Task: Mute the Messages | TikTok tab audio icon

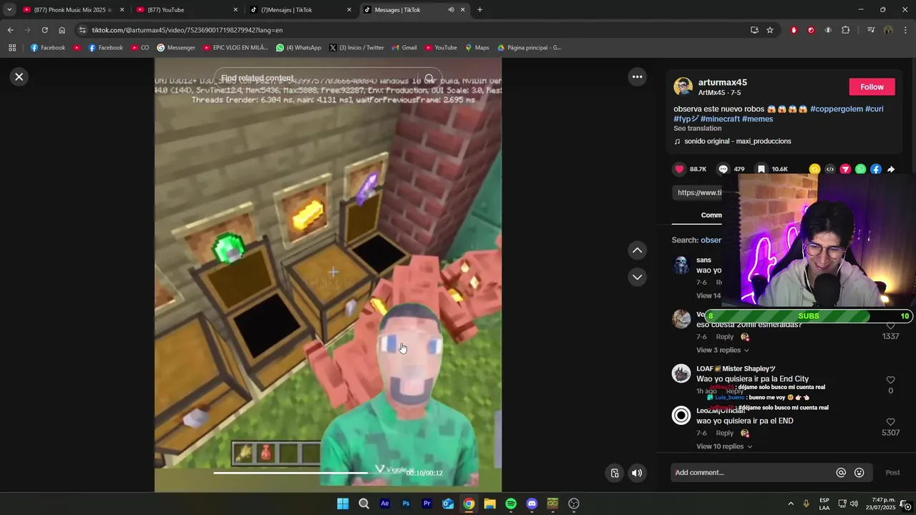Action: coord(451,10)
